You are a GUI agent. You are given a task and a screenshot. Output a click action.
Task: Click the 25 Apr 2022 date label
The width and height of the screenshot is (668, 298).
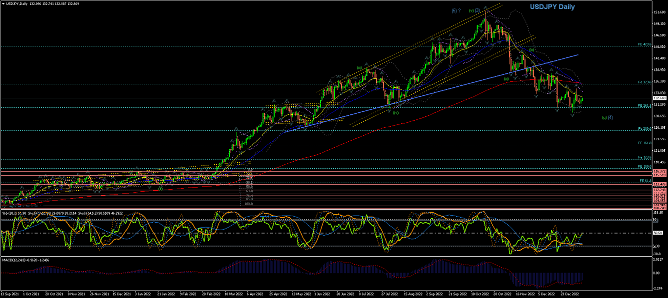[x=279, y=295]
